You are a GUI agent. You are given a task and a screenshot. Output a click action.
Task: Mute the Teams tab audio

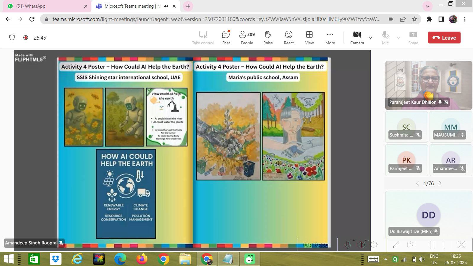click(x=166, y=6)
